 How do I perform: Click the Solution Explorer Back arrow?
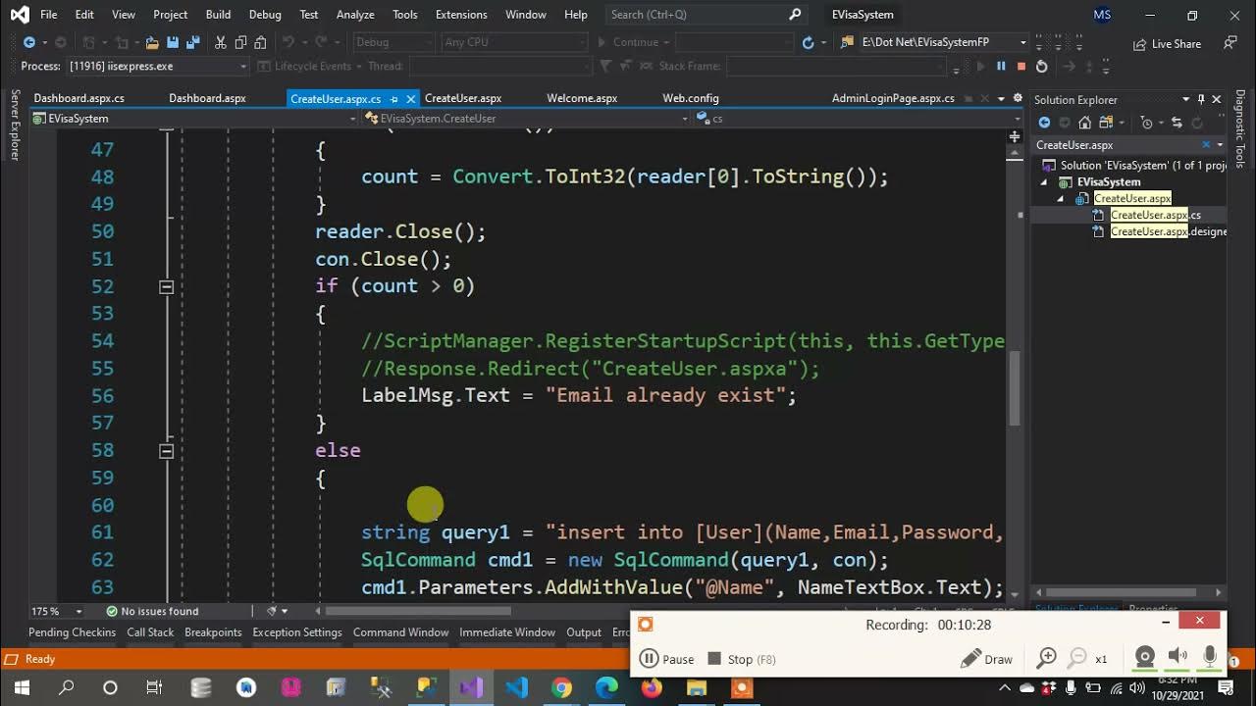1044,123
